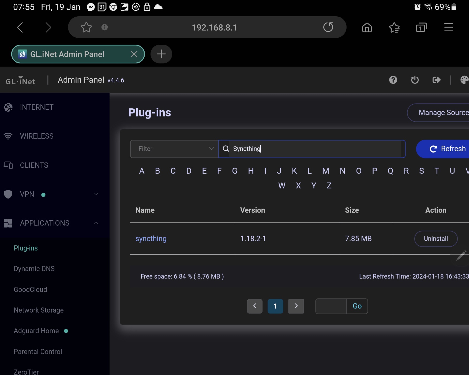Filter plug-ins by letter B

click(x=157, y=171)
